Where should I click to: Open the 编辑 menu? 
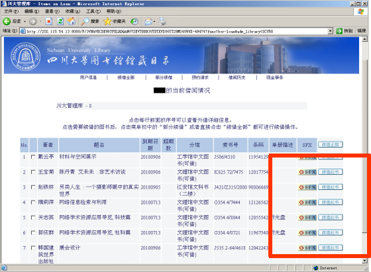coord(32,11)
